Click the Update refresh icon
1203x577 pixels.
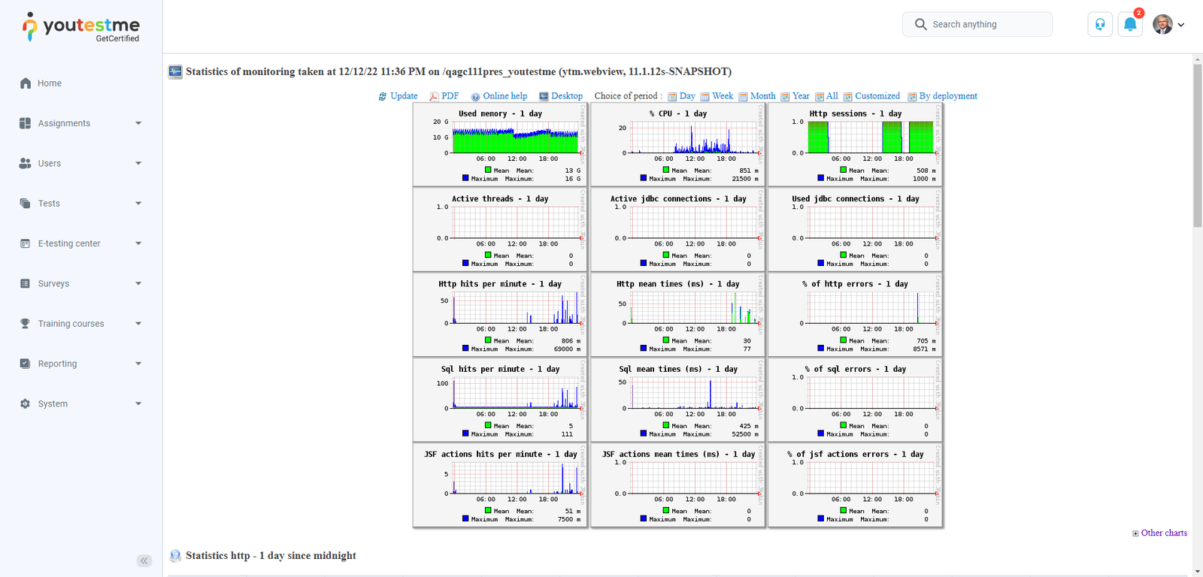(x=383, y=96)
